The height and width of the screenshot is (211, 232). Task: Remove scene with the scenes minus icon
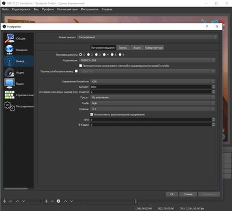click(x=10, y=201)
